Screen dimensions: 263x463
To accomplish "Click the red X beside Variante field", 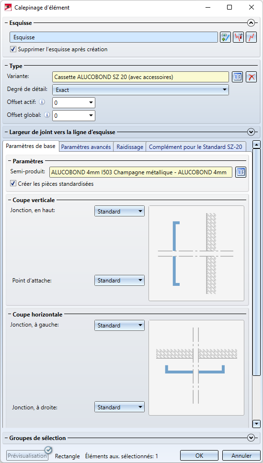I will [251, 77].
